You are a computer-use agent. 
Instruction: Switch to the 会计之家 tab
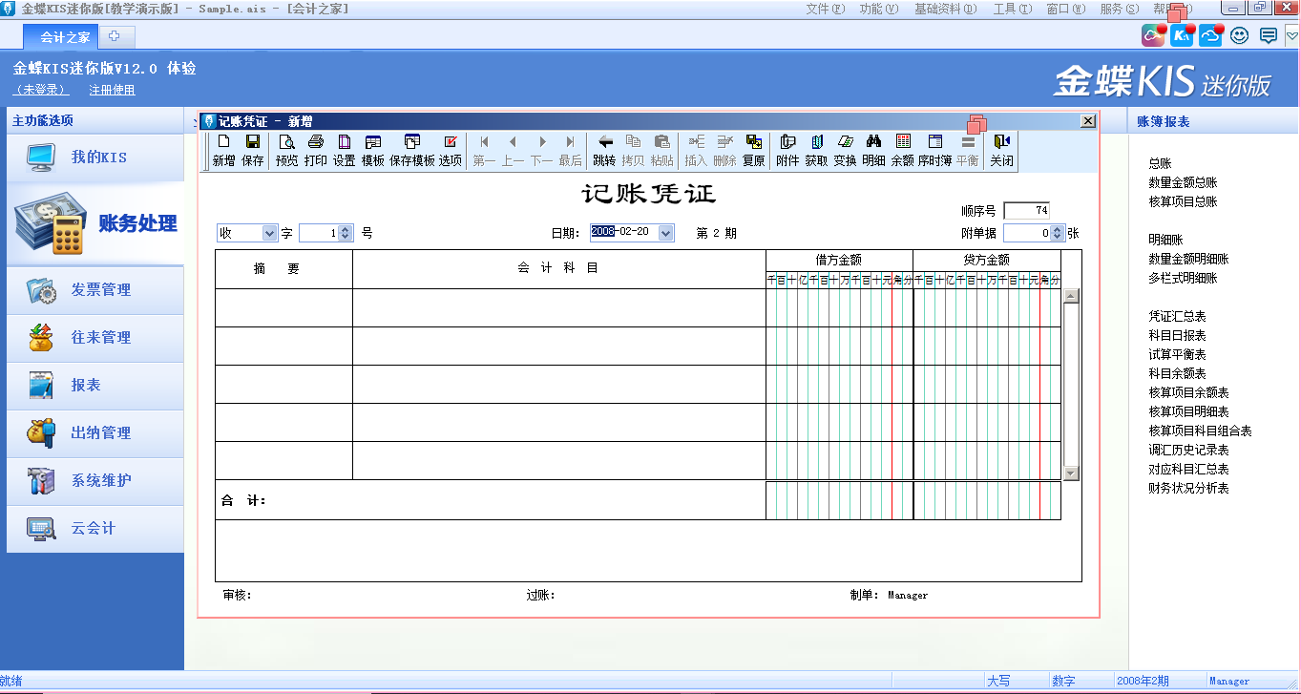click(65, 37)
